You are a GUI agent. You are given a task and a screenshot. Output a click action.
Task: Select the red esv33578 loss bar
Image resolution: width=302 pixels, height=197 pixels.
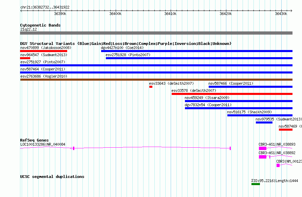(x=232, y=94)
